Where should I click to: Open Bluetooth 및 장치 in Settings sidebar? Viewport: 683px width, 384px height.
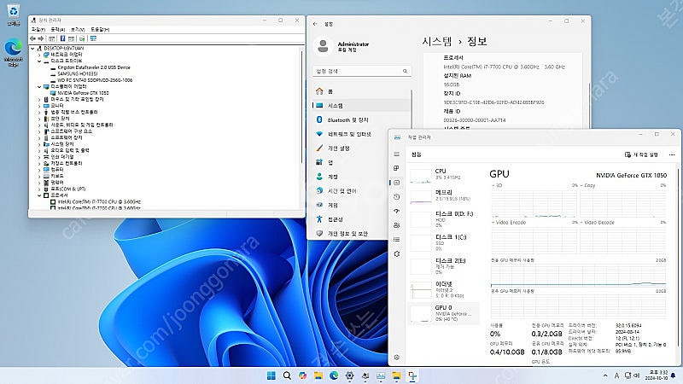[362, 119]
